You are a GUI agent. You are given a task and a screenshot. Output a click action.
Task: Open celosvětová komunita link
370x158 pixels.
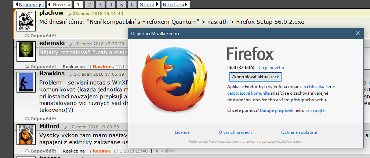coord(249,93)
